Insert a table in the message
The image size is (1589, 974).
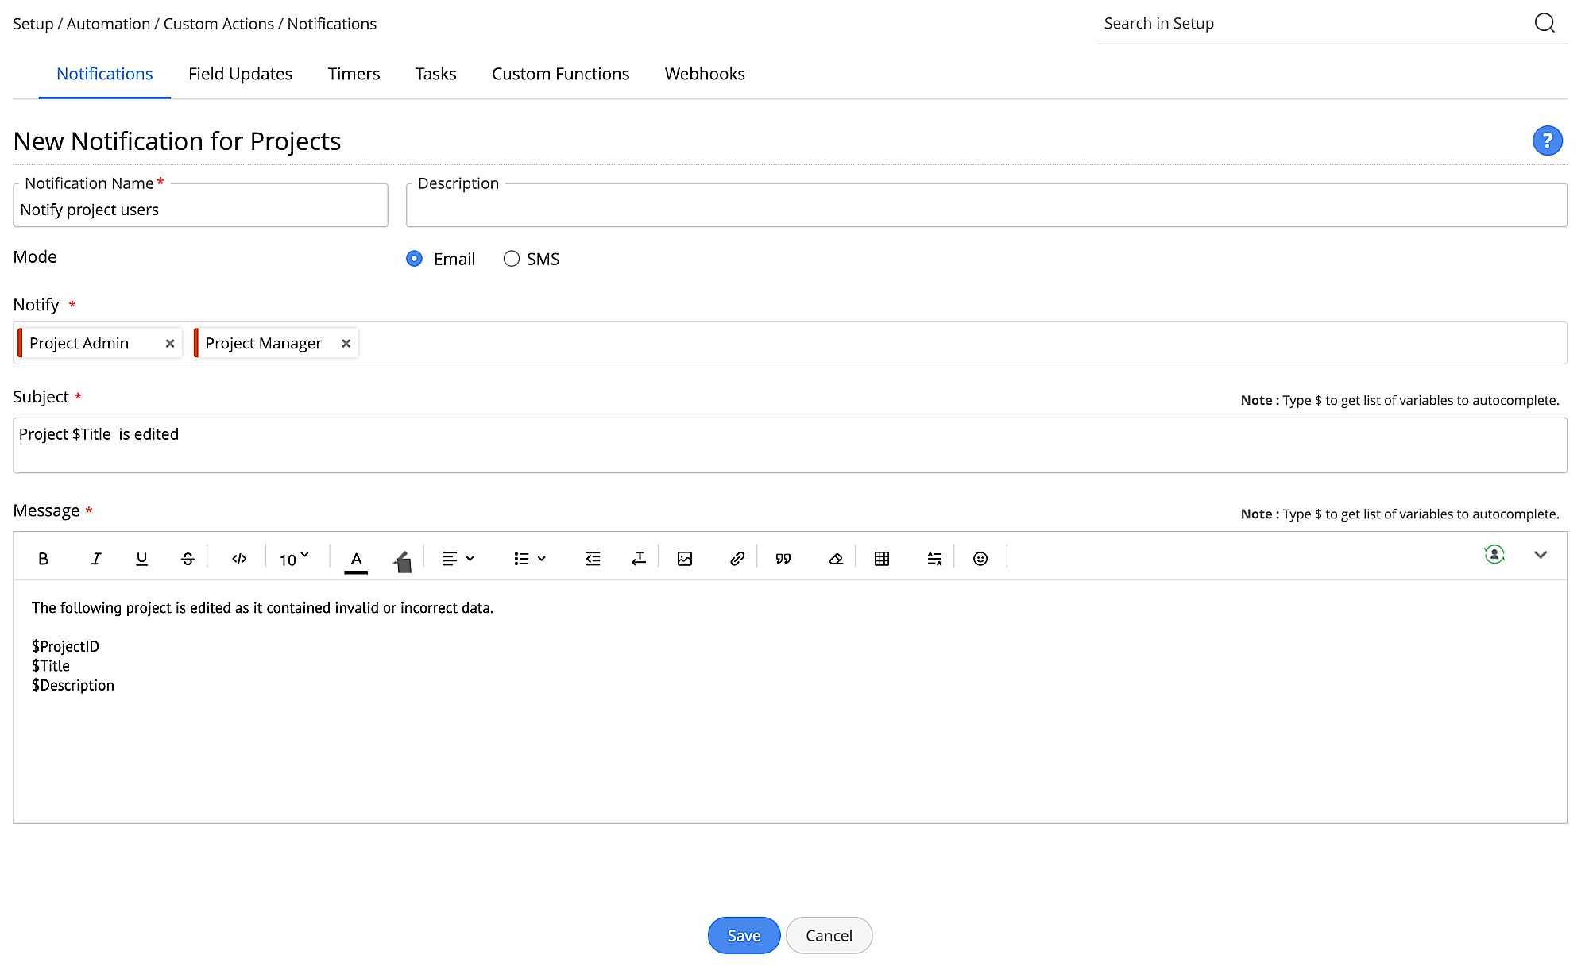point(882,559)
